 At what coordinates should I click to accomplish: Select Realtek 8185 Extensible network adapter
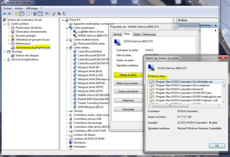click(x=93, y=99)
